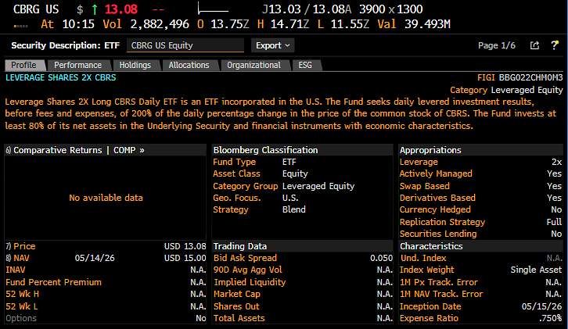This screenshot has width=568, height=329.
Task: Click the Total Assets row
Action: tap(303, 319)
